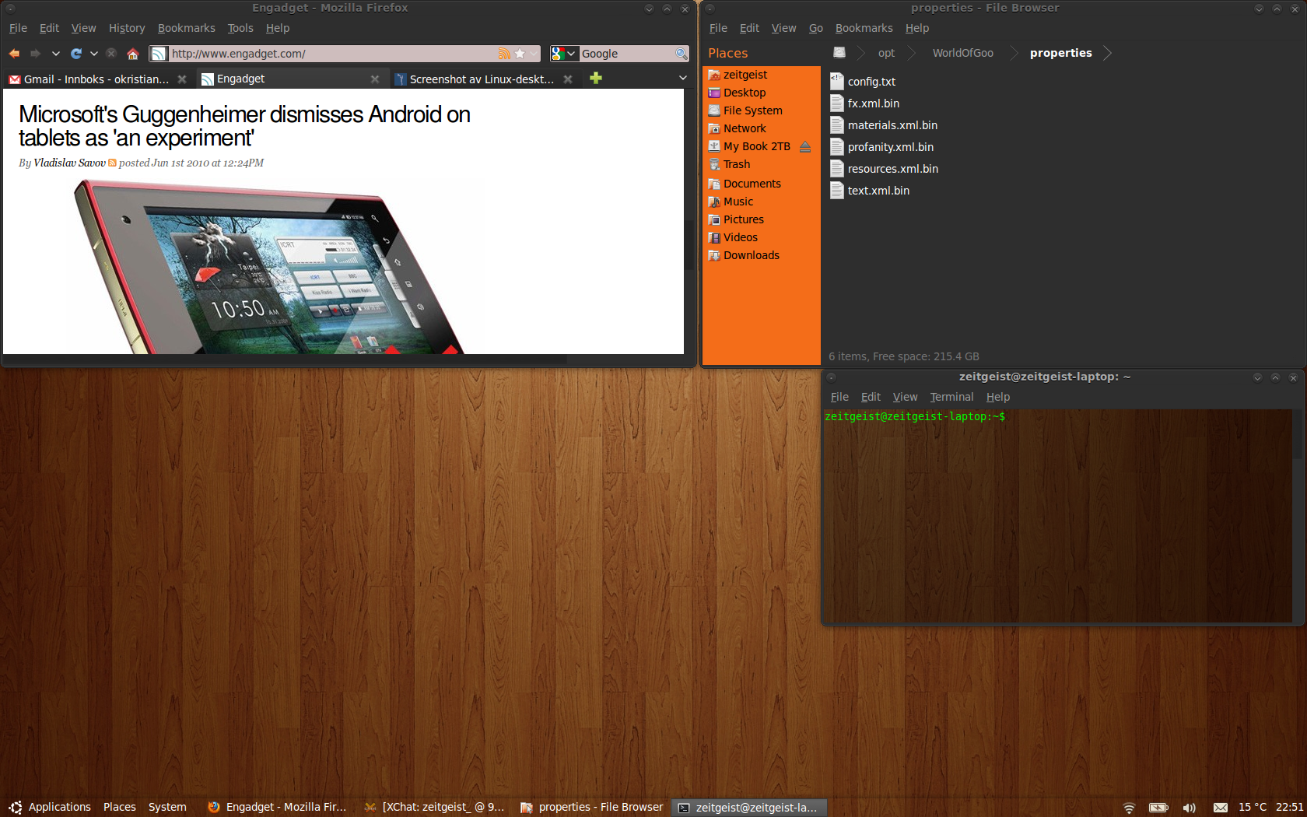
Task: Click the Google search input field
Action: point(627,54)
